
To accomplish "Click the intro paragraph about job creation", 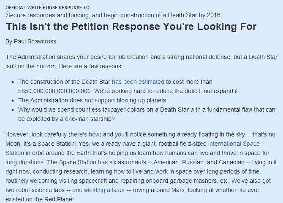I will (x=141, y=61).
